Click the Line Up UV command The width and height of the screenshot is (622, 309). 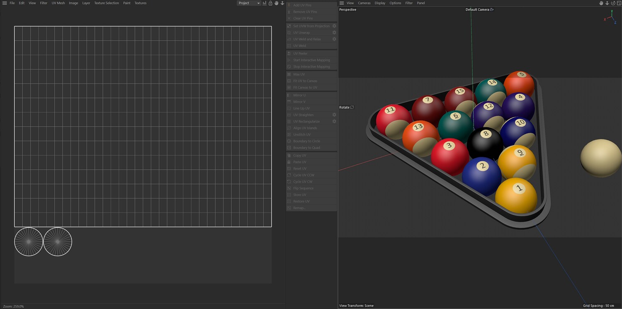tap(311, 108)
